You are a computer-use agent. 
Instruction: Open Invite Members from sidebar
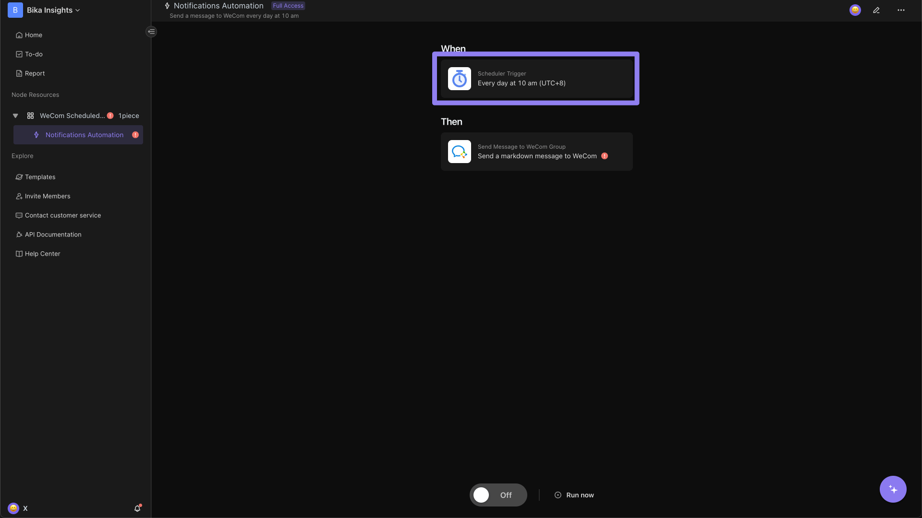tap(48, 196)
